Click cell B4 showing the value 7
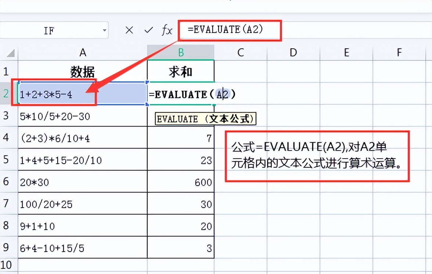Viewport: 432px width, 274px height. 181,137
